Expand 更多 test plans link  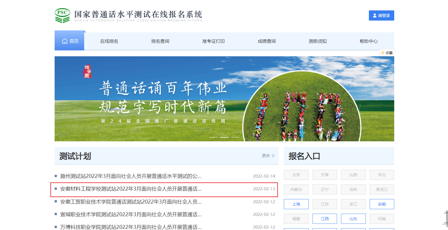(x=268, y=156)
